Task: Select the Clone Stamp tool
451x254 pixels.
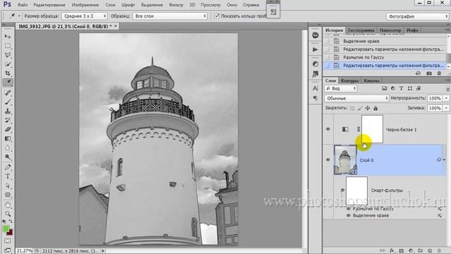Action: pos(8,111)
